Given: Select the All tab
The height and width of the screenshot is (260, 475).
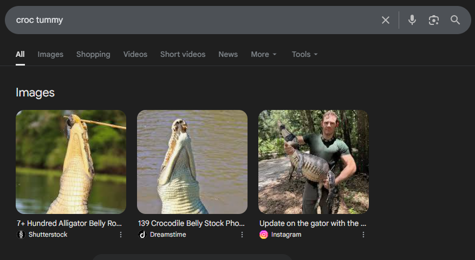Looking at the screenshot, I should [20, 54].
